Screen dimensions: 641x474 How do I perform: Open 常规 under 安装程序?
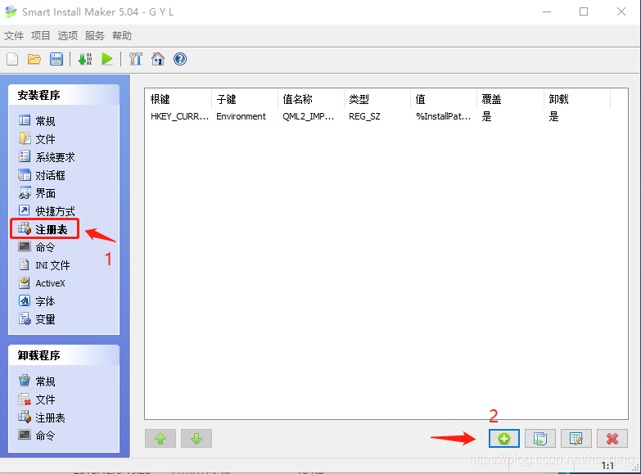click(37, 121)
